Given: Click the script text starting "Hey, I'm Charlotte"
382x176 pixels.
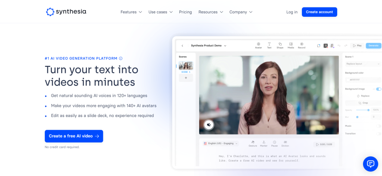Looking at the screenshot, I should [272, 158].
